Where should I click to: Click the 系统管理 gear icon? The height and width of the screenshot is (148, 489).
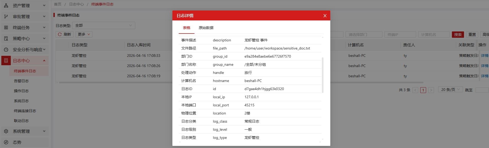[x=6, y=131]
